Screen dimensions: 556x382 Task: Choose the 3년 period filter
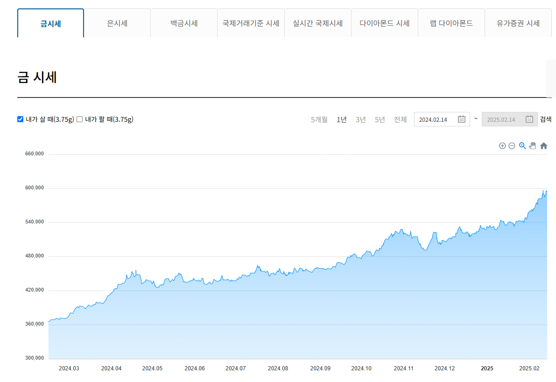click(360, 120)
